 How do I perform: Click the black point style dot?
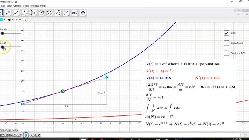pyautogui.click(x=9, y=20)
